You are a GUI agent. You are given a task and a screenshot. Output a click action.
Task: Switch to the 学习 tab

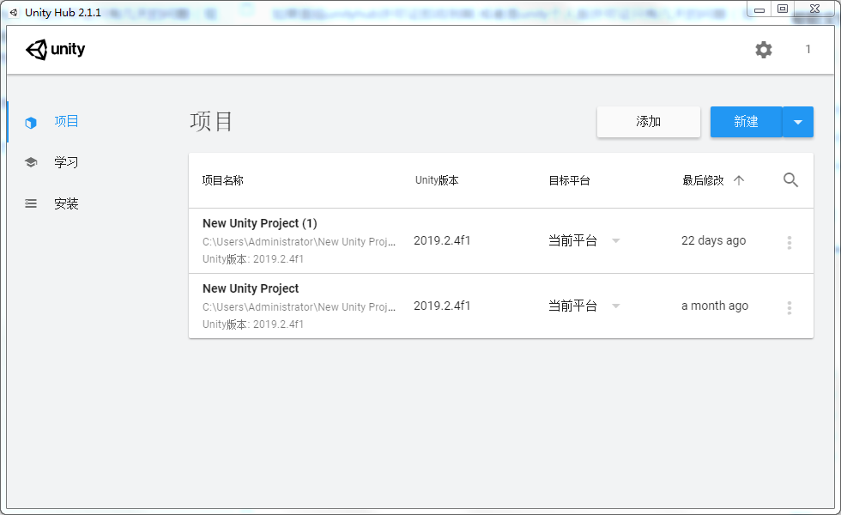click(66, 161)
